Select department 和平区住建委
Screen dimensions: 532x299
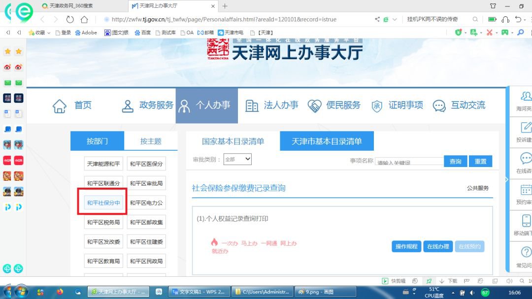point(146,242)
